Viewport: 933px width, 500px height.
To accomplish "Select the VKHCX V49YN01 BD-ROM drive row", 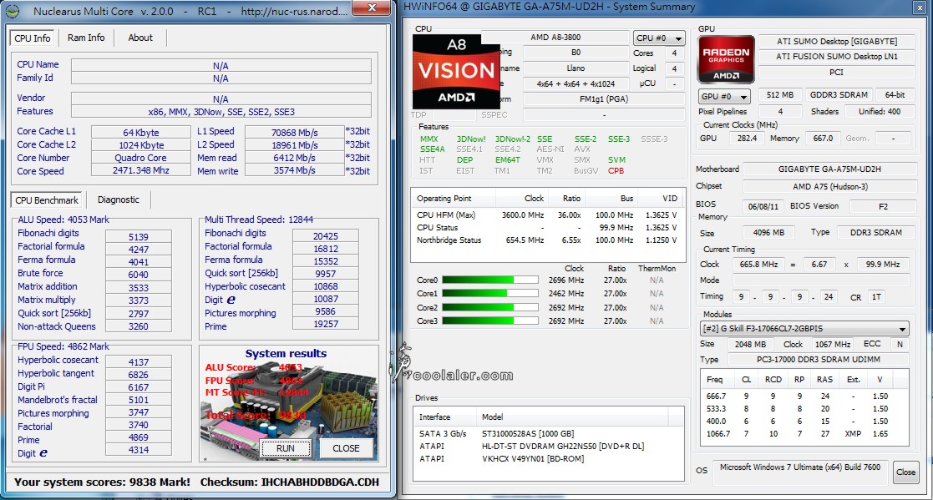I will tap(548, 458).
